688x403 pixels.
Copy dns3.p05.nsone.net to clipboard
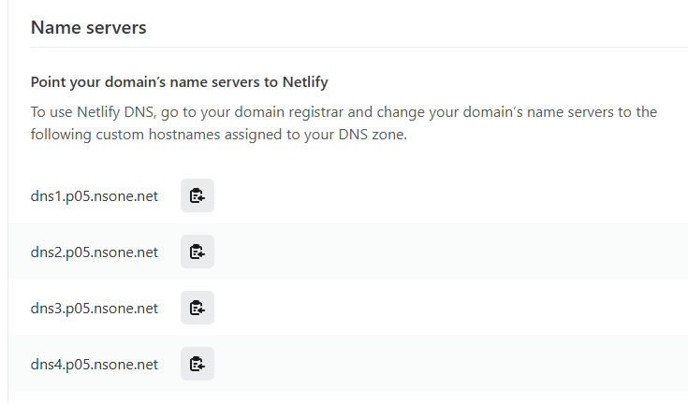pyautogui.click(x=198, y=308)
